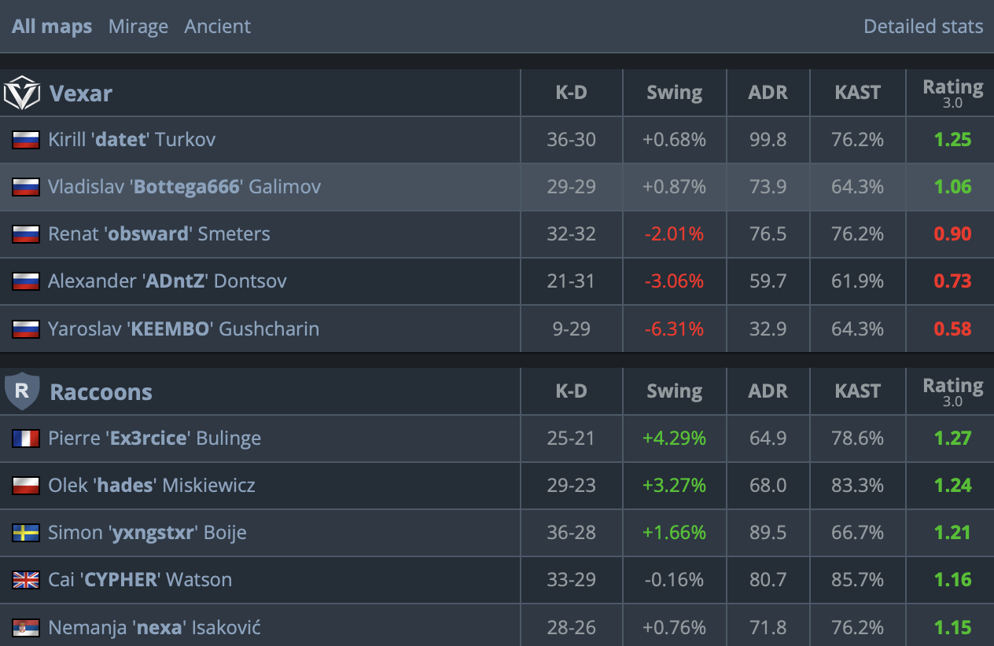
Task: Click the UK flag beside CYPHER
Action: point(26,580)
